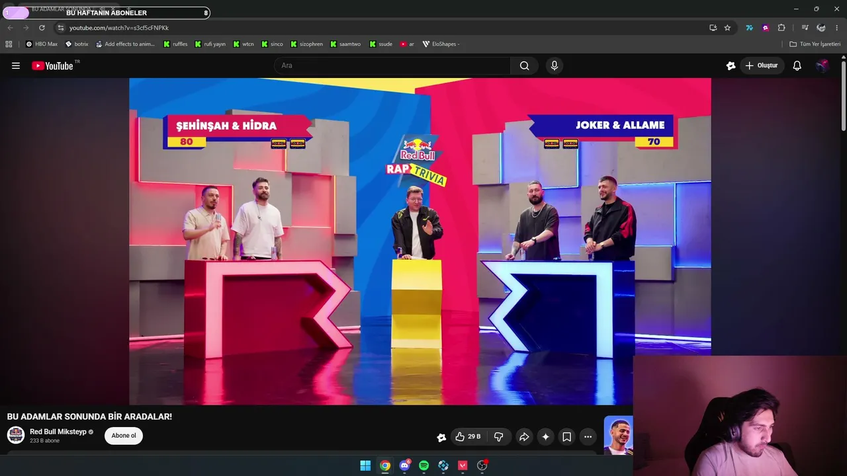Dislike the video
The height and width of the screenshot is (476, 847).
pyautogui.click(x=499, y=437)
